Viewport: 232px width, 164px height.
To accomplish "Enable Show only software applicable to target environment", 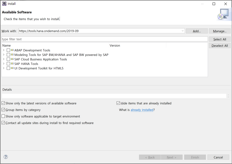I will [3, 116].
